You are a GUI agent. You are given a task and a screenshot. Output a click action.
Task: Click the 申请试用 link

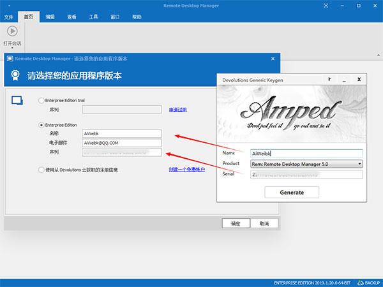(x=178, y=110)
